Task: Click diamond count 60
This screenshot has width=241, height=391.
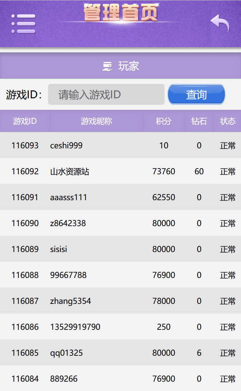Action: (199, 171)
